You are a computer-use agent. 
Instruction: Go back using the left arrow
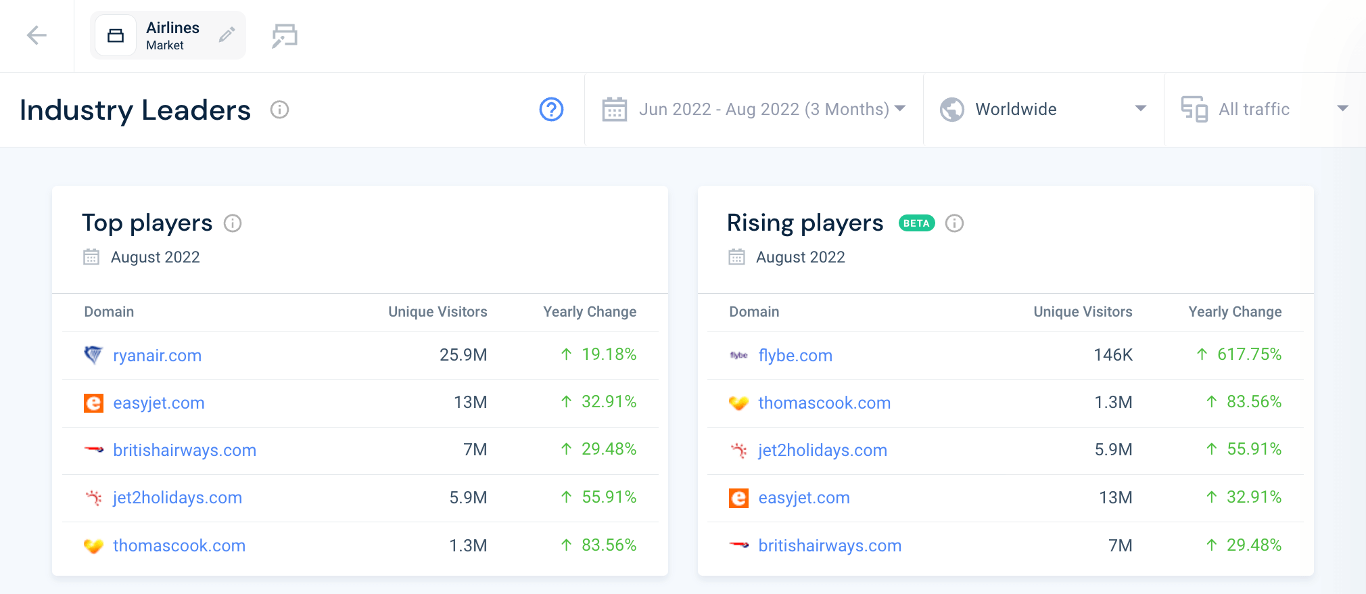37,35
